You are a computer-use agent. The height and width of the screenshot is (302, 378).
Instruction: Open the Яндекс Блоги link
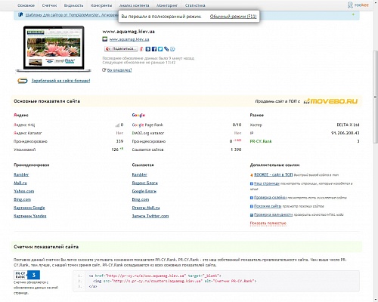(x=145, y=183)
